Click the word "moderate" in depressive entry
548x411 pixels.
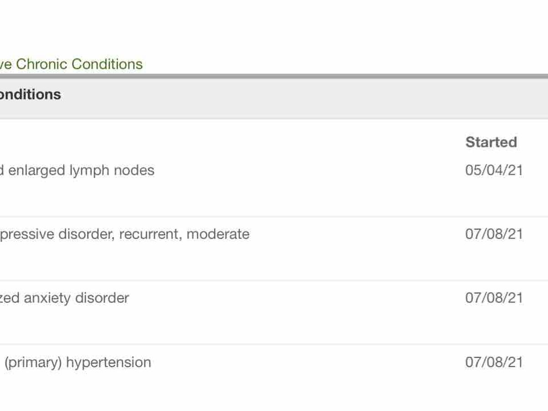[218, 234]
